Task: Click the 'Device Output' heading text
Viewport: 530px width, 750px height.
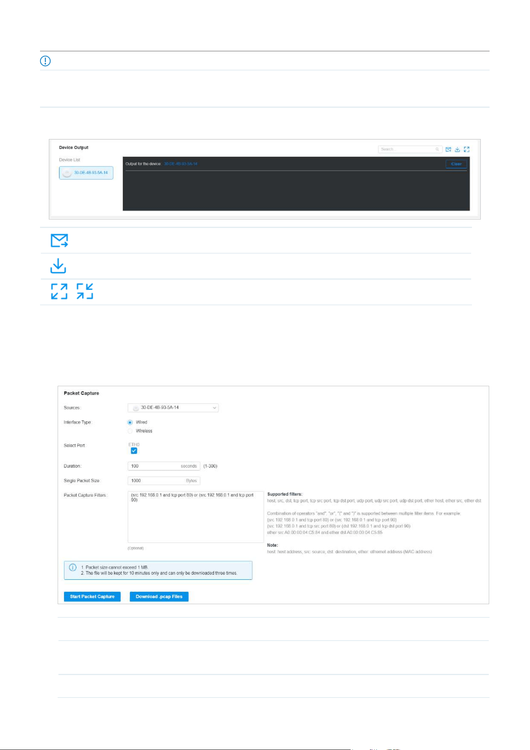Action: [74, 147]
